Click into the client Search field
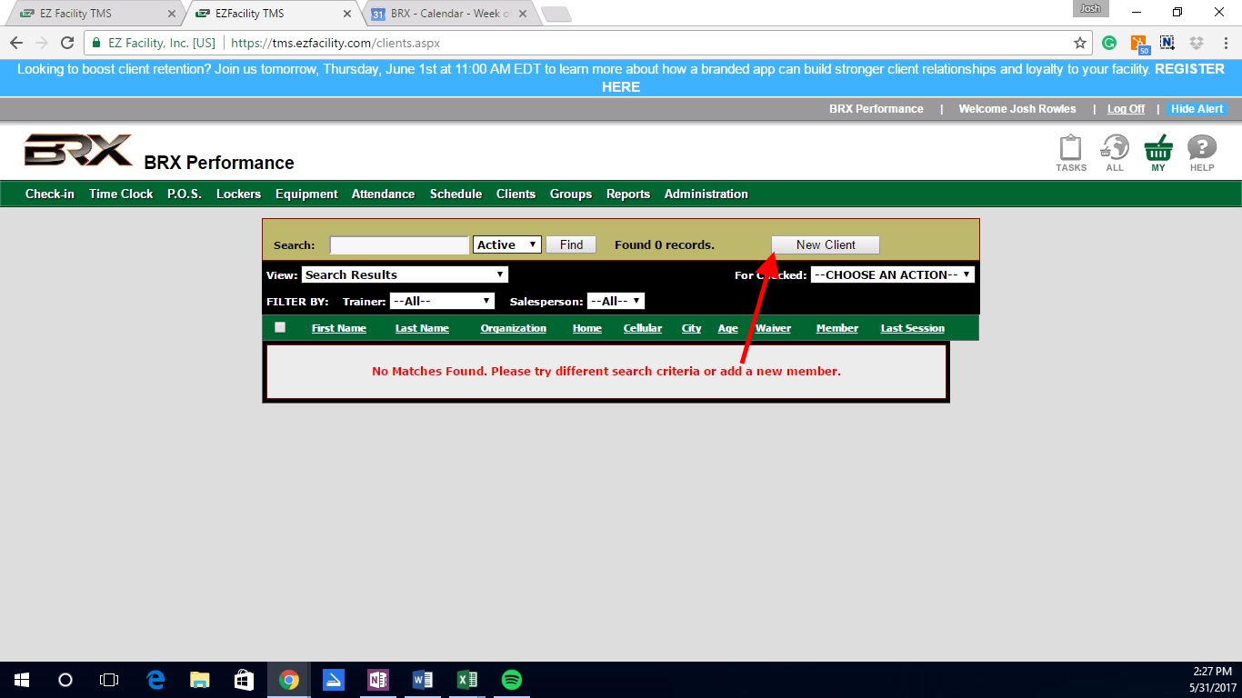 pos(399,245)
